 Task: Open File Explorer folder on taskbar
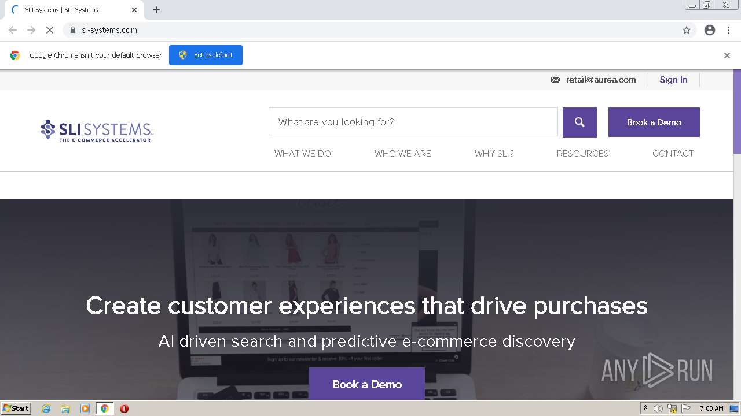click(x=65, y=408)
